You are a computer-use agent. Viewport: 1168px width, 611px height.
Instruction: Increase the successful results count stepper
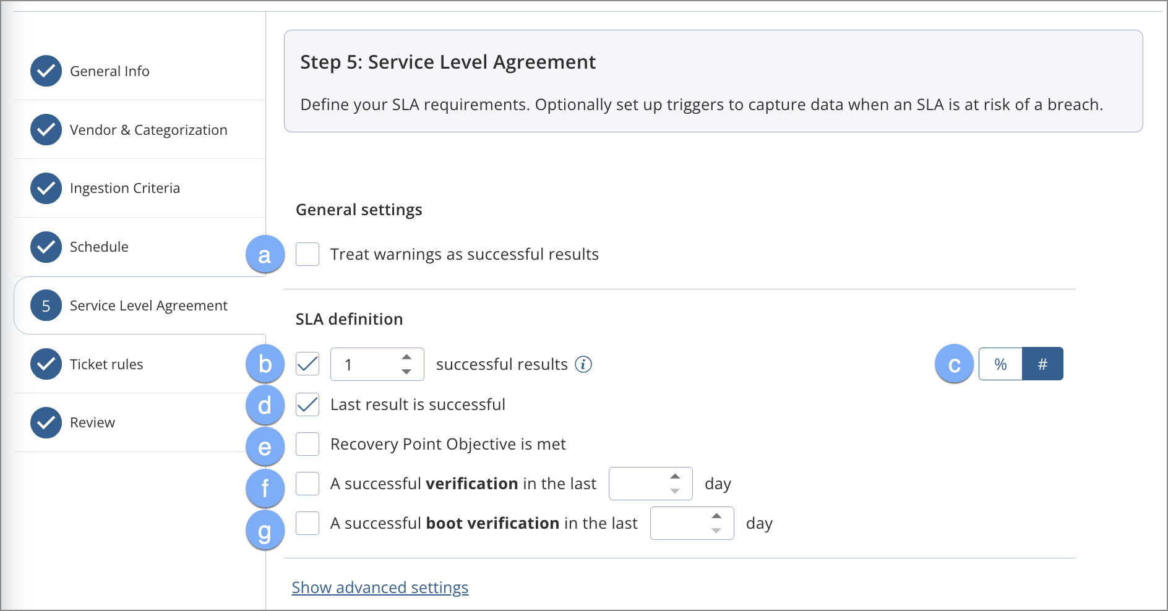pos(406,357)
